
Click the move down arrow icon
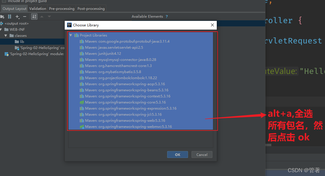[x=49, y=17]
